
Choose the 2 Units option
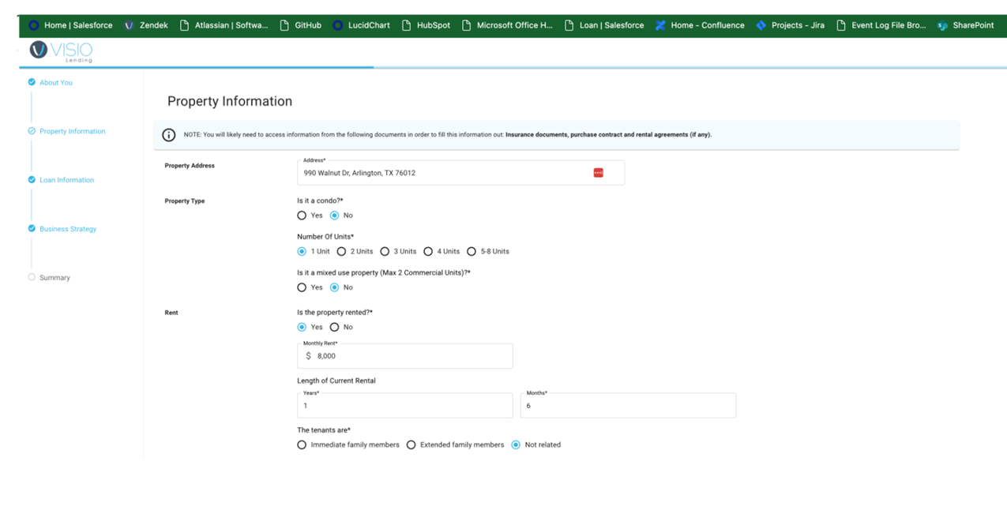click(341, 252)
